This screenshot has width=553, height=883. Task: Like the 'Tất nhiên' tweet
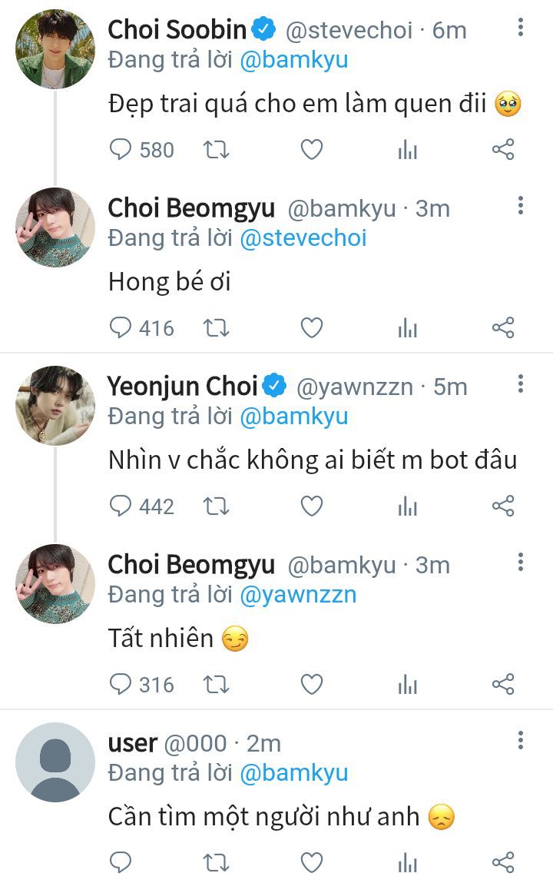pyautogui.click(x=312, y=684)
